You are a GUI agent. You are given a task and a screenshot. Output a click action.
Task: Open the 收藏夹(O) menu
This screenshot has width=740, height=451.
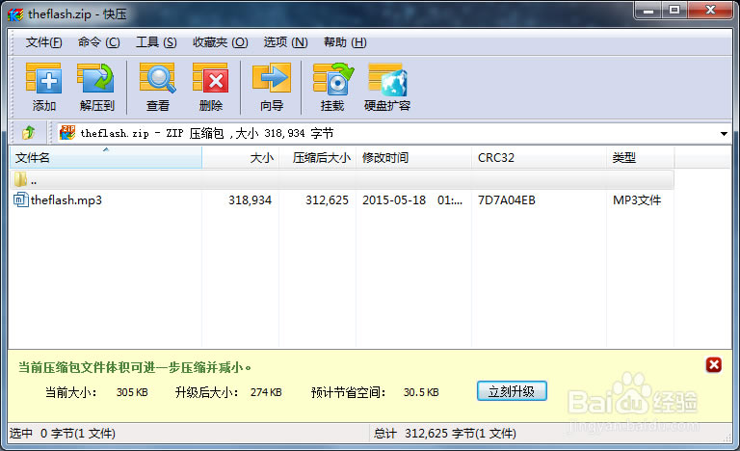[x=220, y=42]
